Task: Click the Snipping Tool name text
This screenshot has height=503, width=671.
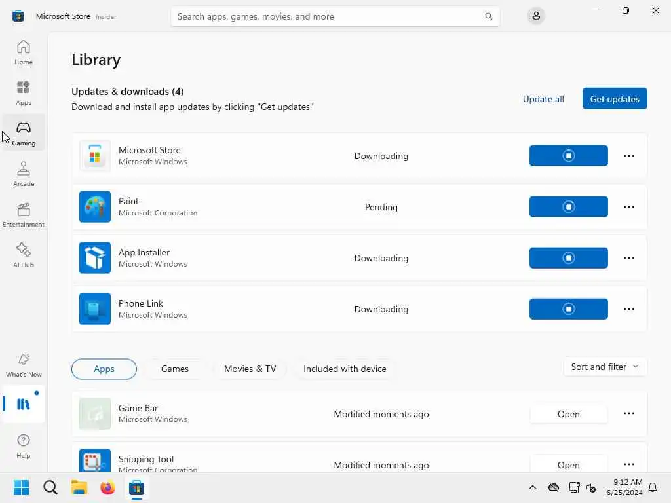Action: (146, 459)
